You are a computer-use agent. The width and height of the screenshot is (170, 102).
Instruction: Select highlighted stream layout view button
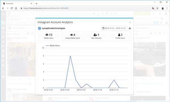(156, 23)
